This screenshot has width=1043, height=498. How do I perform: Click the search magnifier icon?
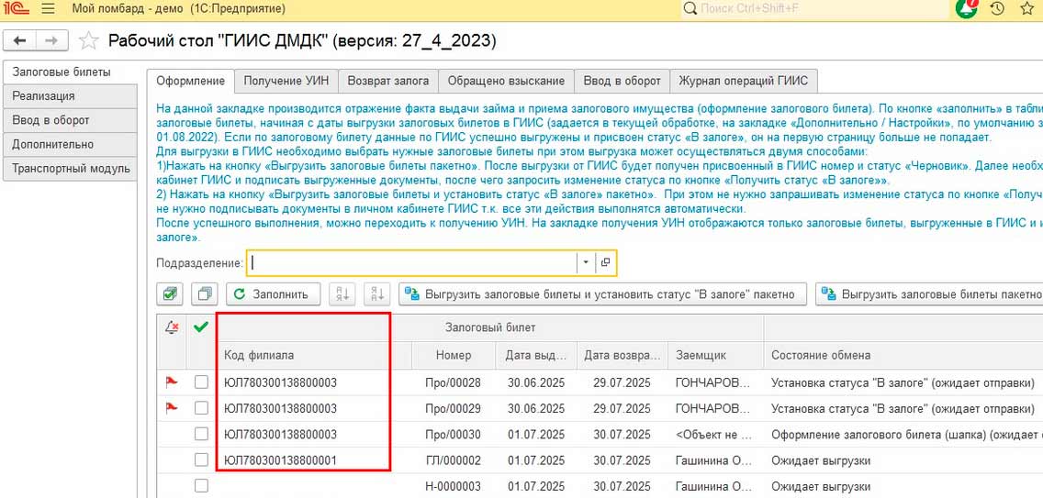click(x=691, y=9)
